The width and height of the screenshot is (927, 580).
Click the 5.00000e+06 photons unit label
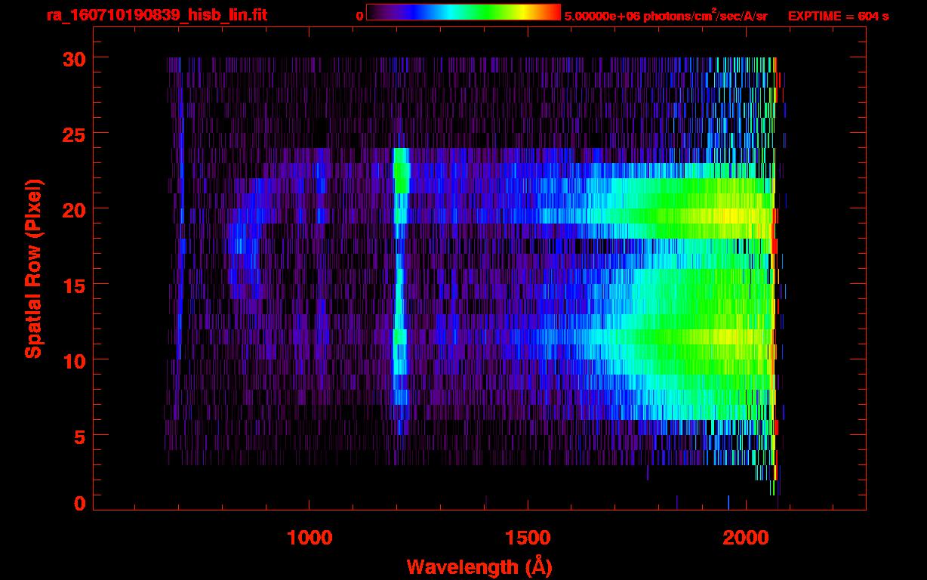(x=666, y=15)
